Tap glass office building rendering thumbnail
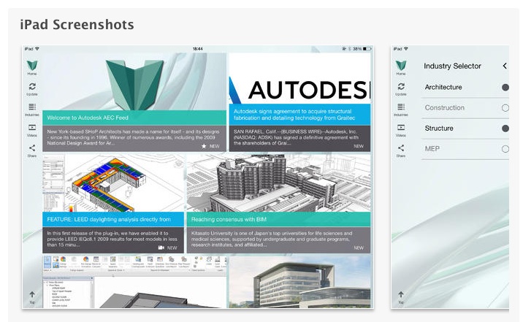 pos(300,282)
